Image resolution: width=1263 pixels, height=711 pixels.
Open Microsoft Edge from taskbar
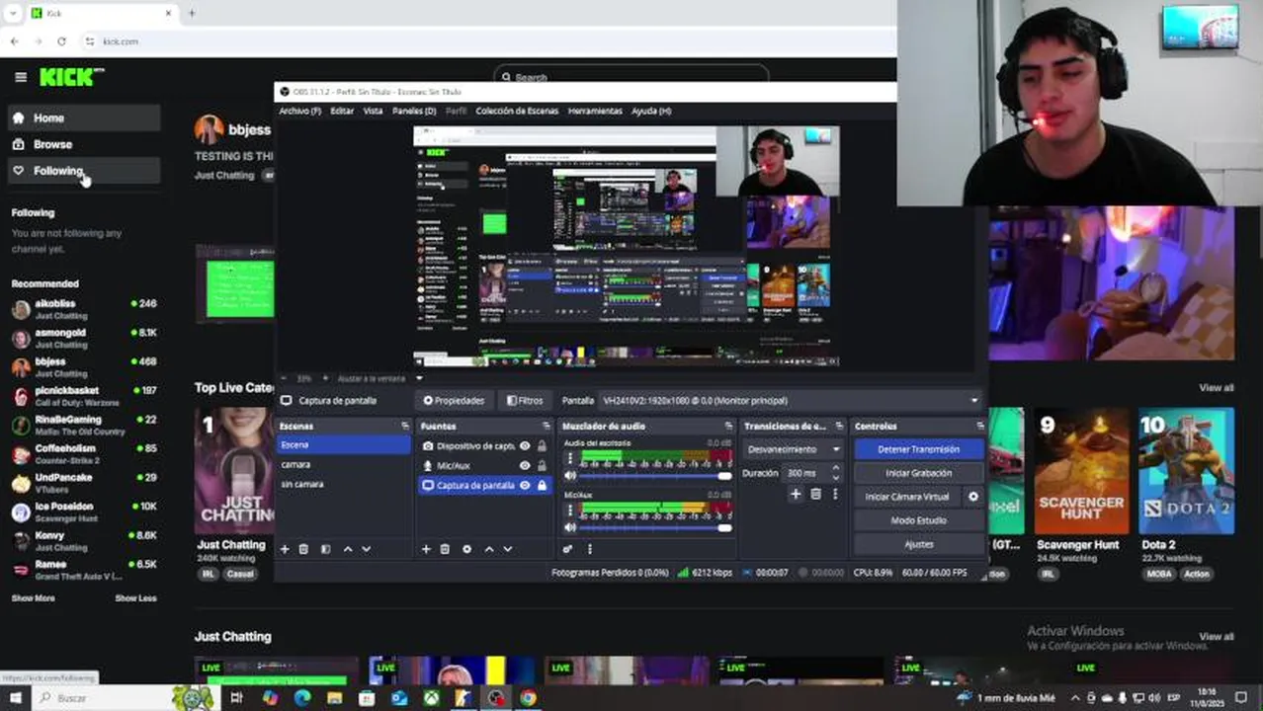(x=302, y=698)
